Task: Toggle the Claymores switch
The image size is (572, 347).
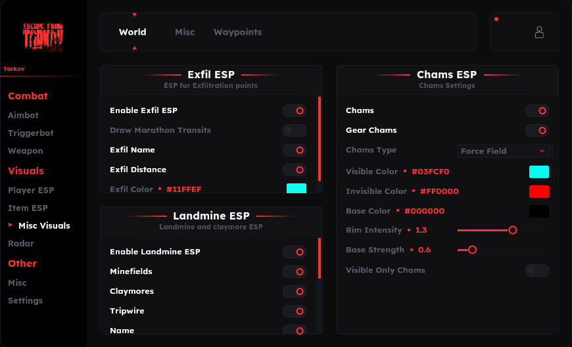Action: tap(295, 291)
